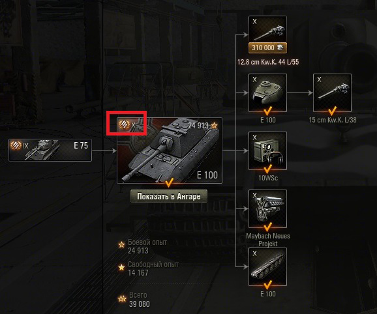
Task: Click the 310 000 credits purchase button
Action: pyautogui.click(x=267, y=48)
